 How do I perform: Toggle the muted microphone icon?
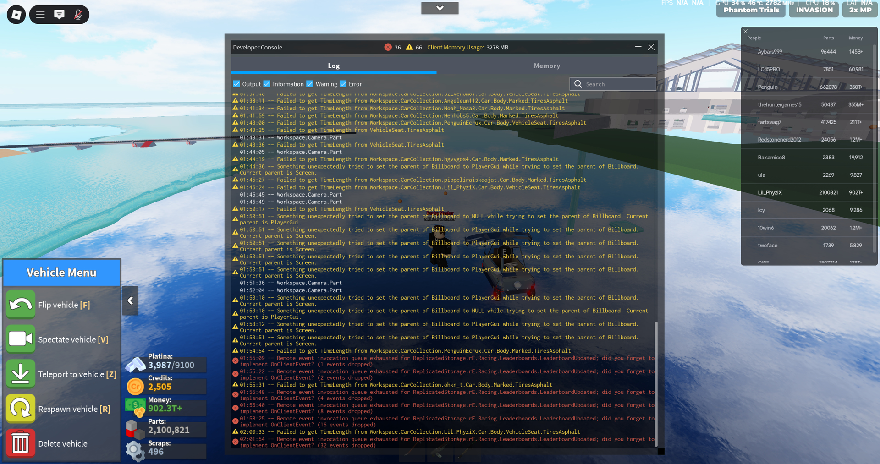tap(78, 15)
